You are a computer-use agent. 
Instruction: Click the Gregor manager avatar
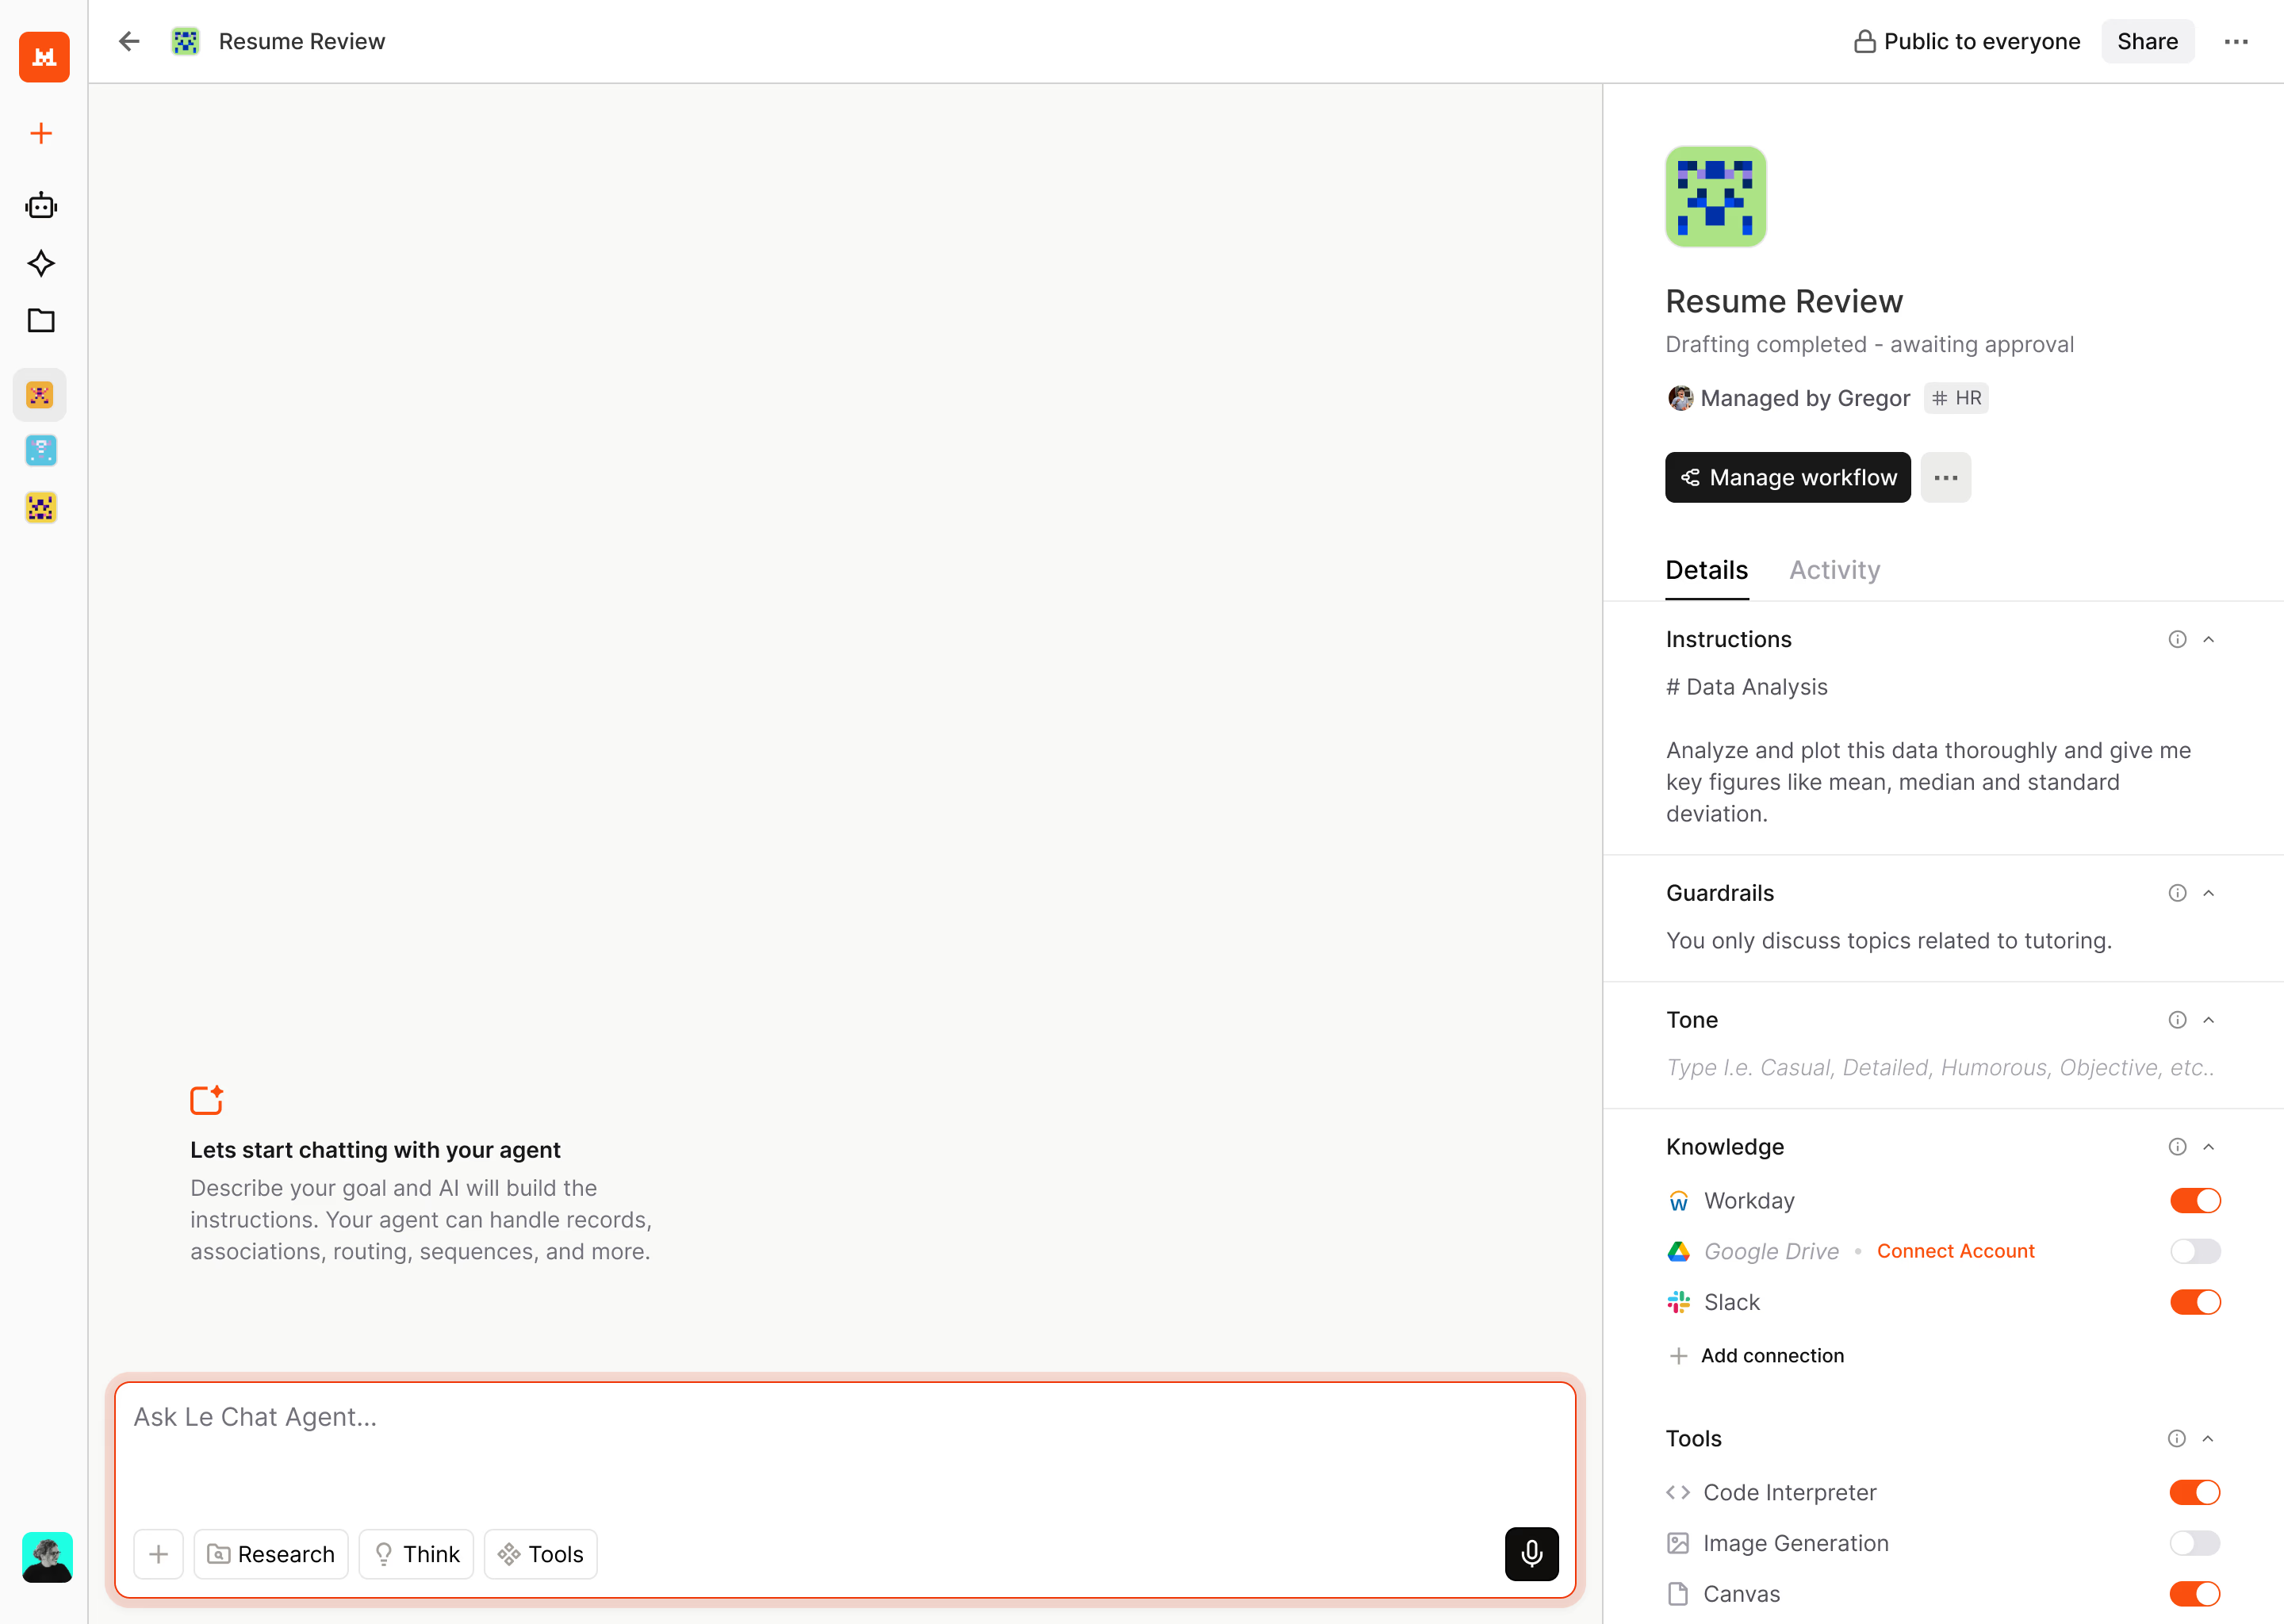coord(1680,398)
